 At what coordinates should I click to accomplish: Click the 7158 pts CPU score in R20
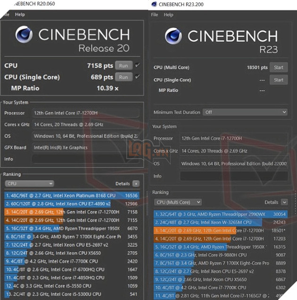(100, 65)
